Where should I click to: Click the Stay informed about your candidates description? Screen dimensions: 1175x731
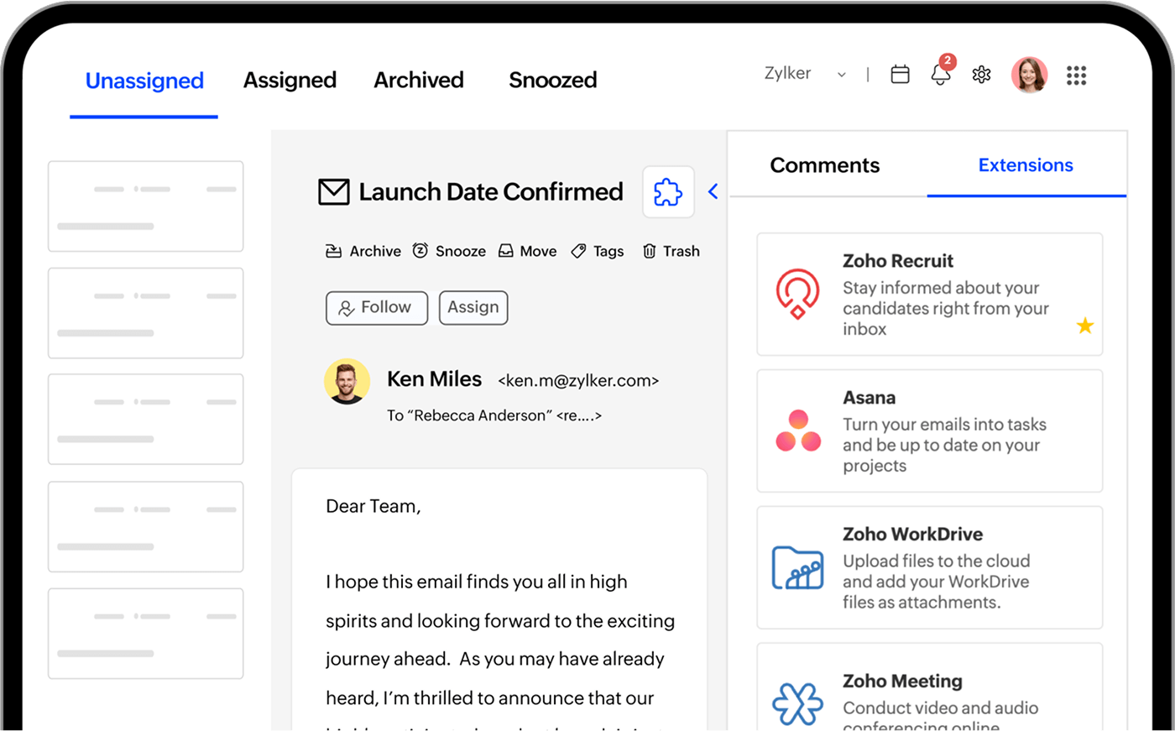pyautogui.click(x=946, y=309)
